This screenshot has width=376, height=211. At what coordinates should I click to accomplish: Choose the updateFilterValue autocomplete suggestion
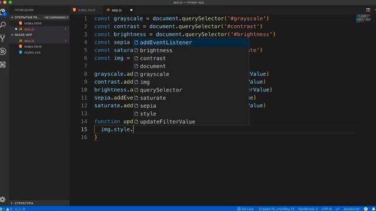point(191,121)
